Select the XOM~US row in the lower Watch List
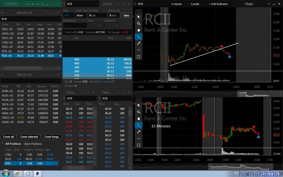The image size is (283, 177). pyautogui.click(x=30, y=91)
